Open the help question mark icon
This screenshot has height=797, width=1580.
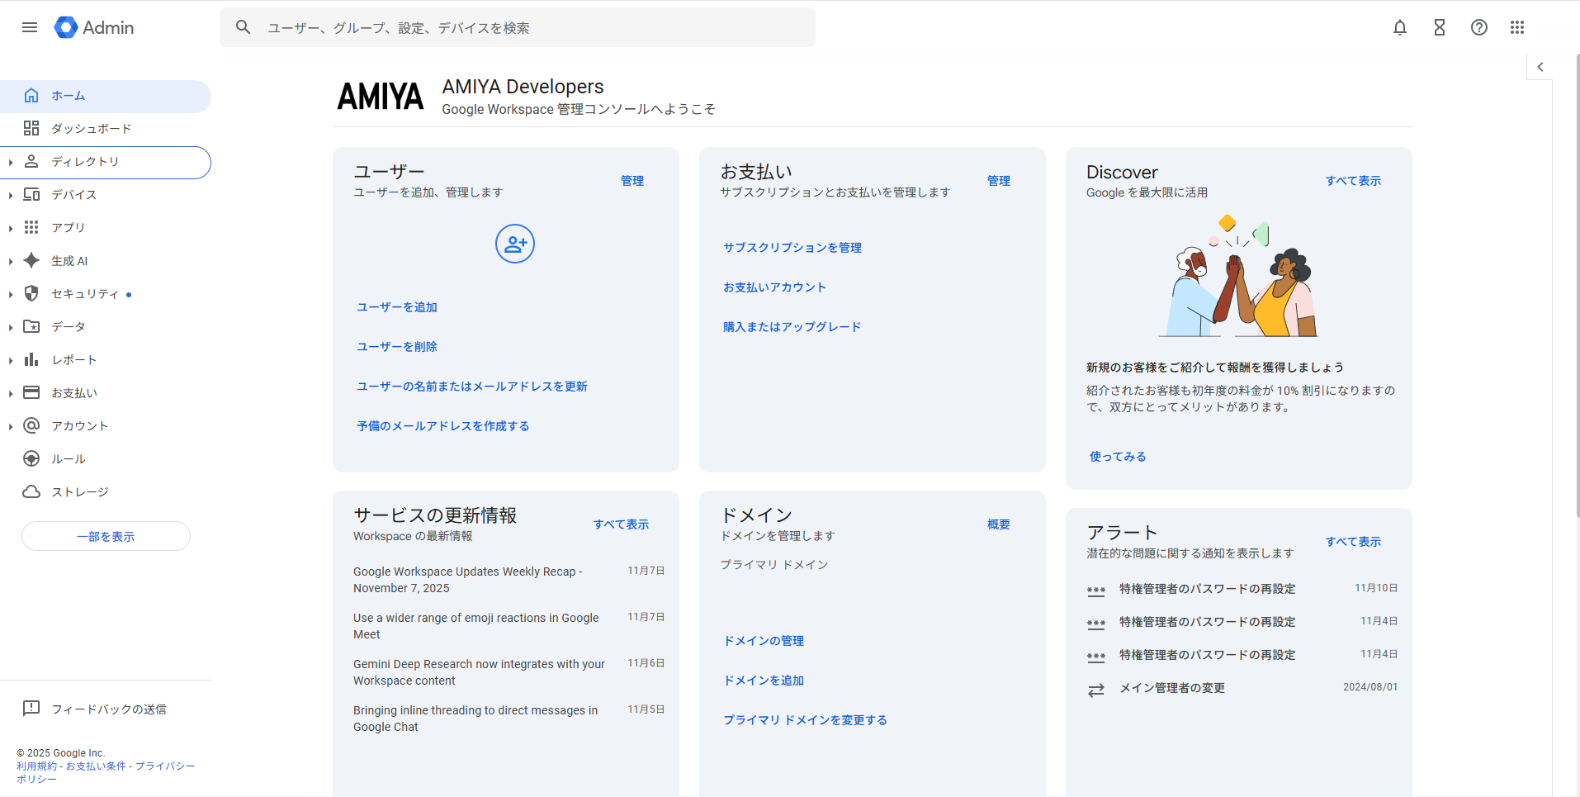click(x=1479, y=27)
